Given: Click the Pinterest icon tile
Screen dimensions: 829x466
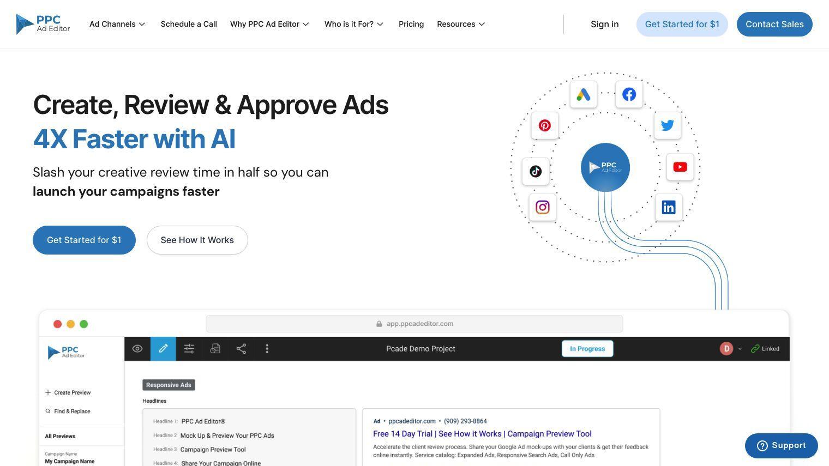Looking at the screenshot, I should pos(545,125).
